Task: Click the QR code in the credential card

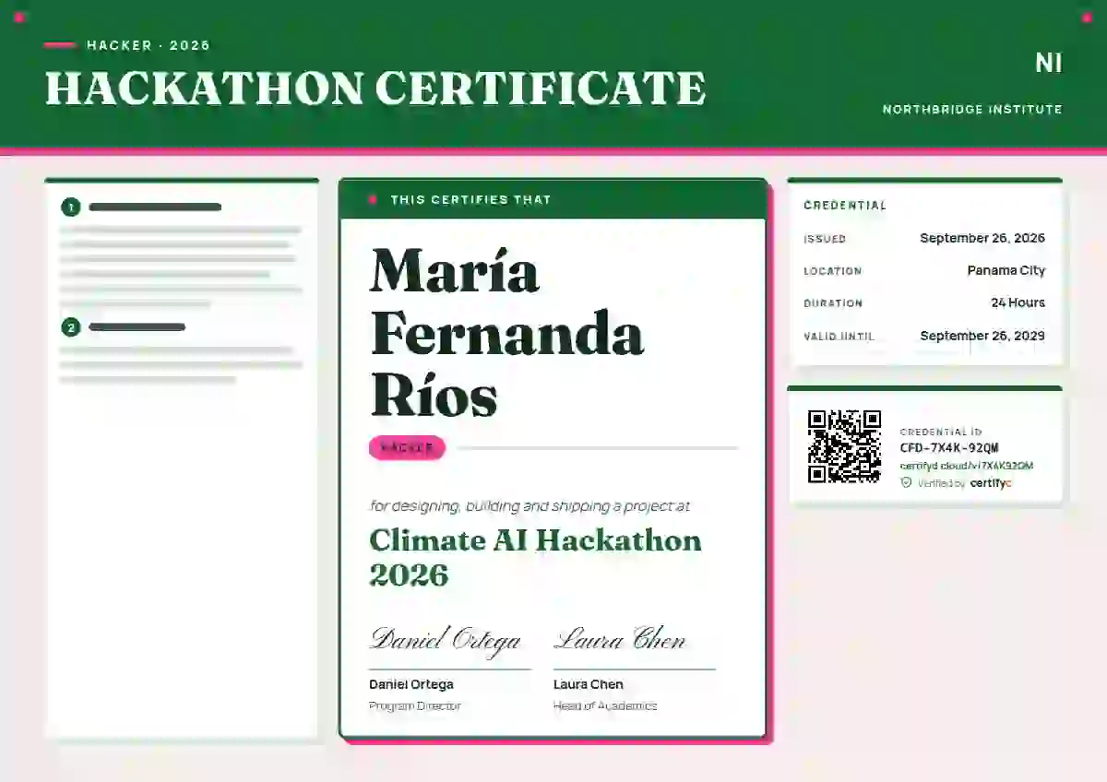Action: [x=844, y=446]
